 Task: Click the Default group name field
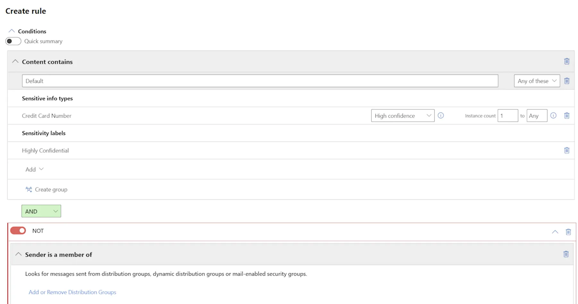[260, 81]
